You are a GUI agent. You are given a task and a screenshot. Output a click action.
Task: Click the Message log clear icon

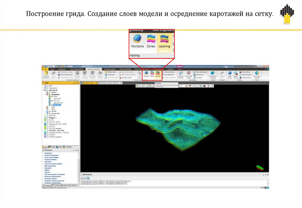(82, 178)
